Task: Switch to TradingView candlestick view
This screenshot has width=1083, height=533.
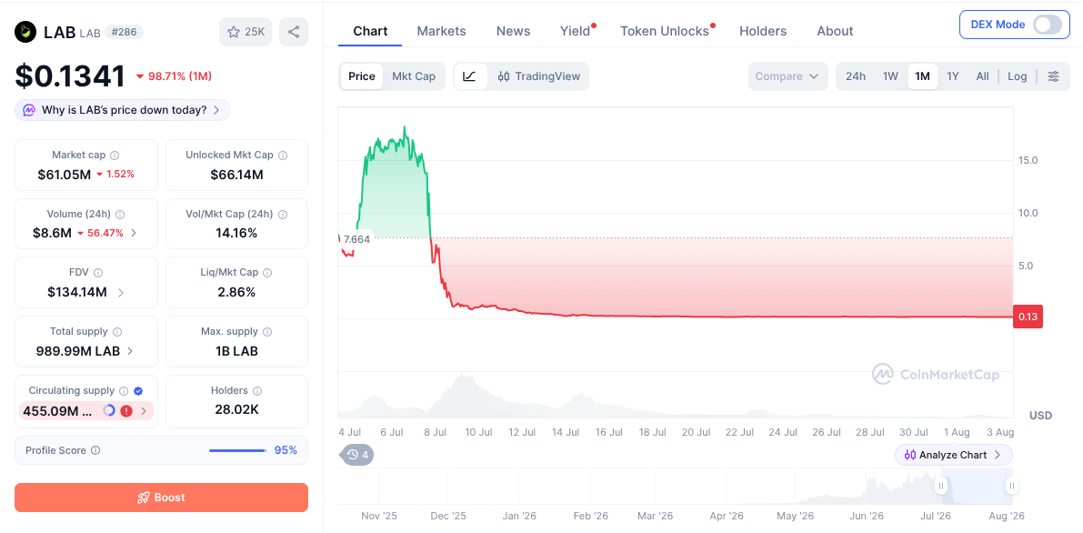Action: click(x=538, y=76)
